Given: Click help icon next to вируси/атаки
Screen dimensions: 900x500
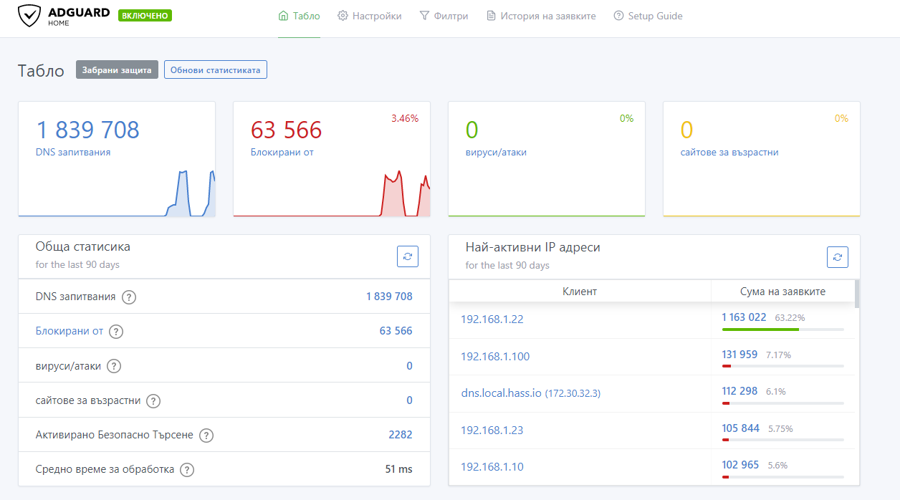Looking at the screenshot, I should tap(114, 366).
